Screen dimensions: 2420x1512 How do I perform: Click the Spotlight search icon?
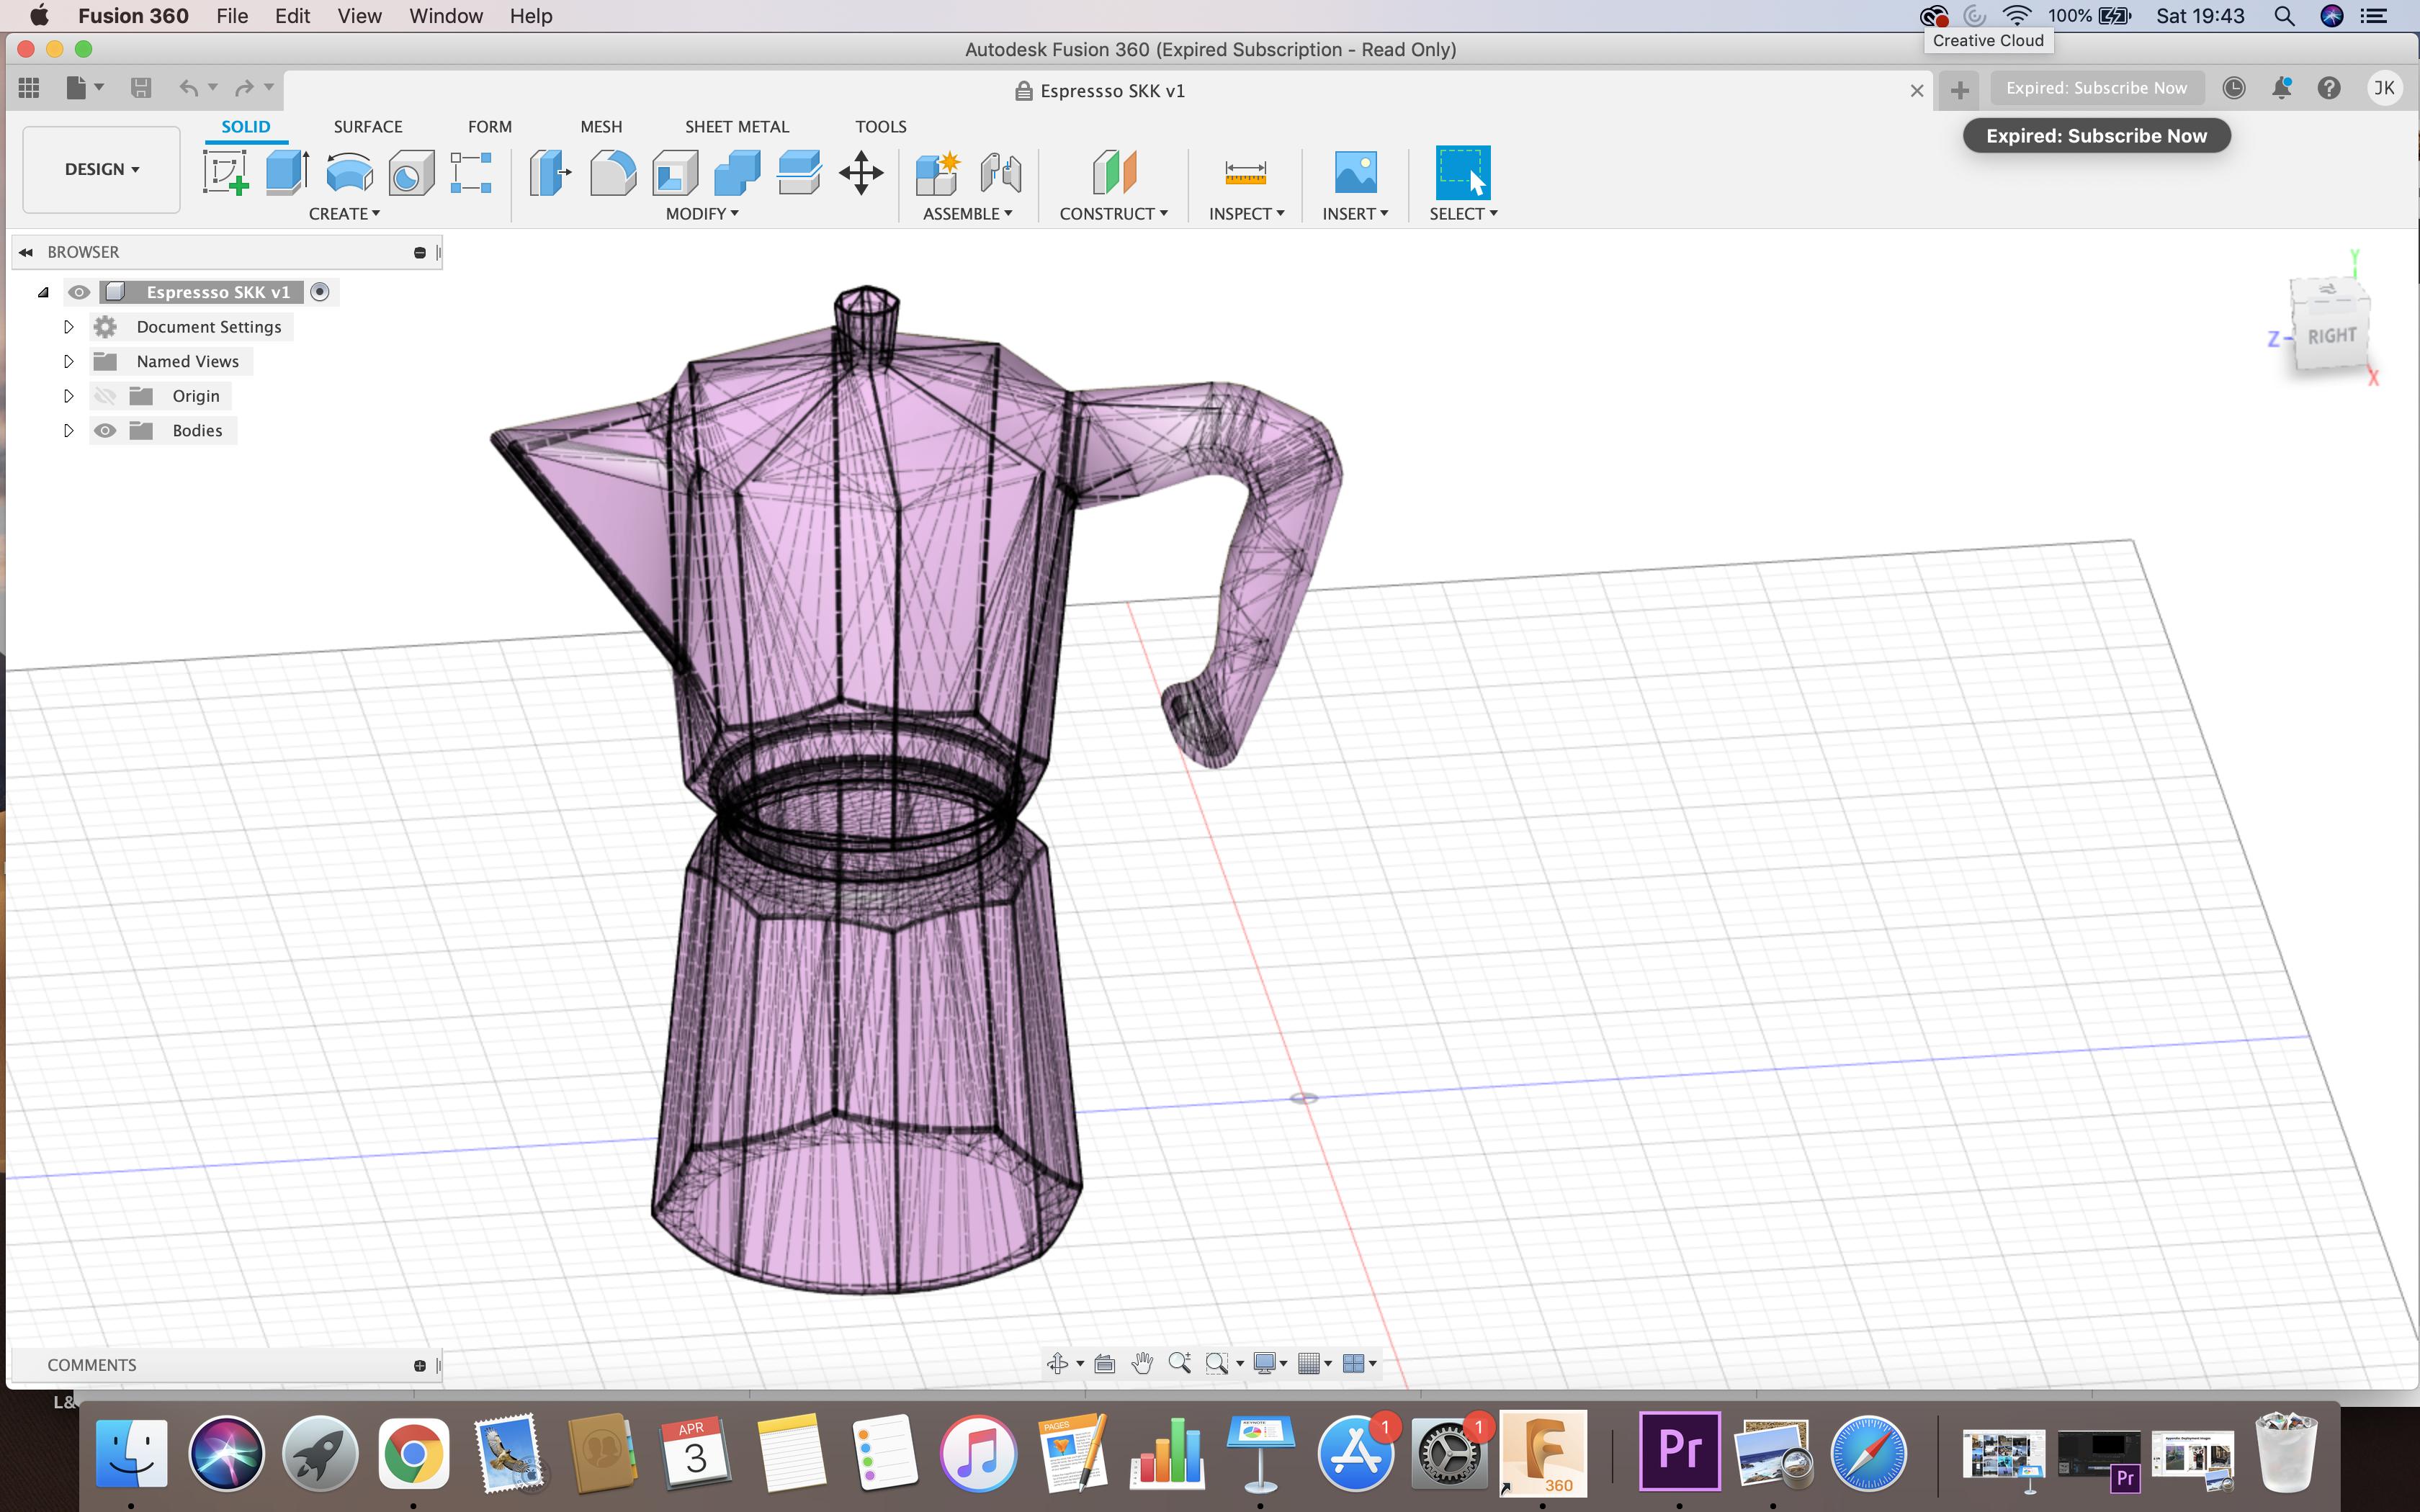[x=2284, y=16]
